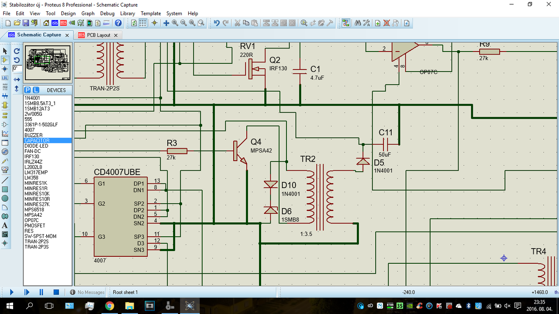The height and width of the screenshot is (314, 559).
Task: Open property assignment tool wrench icon
Action: (x=366, y=23)
